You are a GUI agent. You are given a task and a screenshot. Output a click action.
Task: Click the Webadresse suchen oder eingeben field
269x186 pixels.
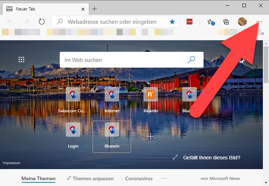[111, 22]
